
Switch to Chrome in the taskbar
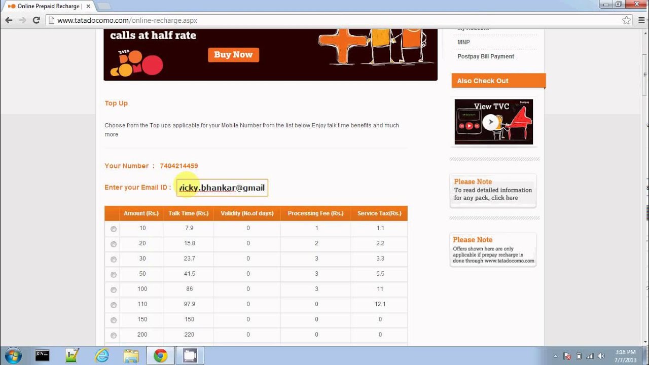(x=161, y=355)
